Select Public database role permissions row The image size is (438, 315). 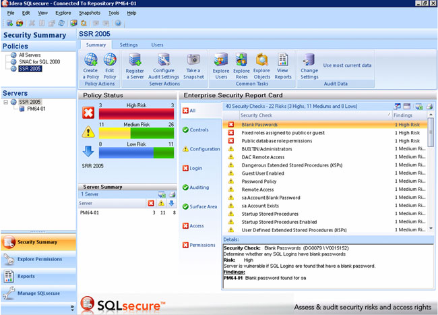pyautogui.click(x=325, y=141)
